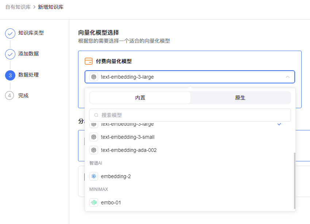Switch to the 内置 tab
The image size is (310, 224).
point(140,98)
